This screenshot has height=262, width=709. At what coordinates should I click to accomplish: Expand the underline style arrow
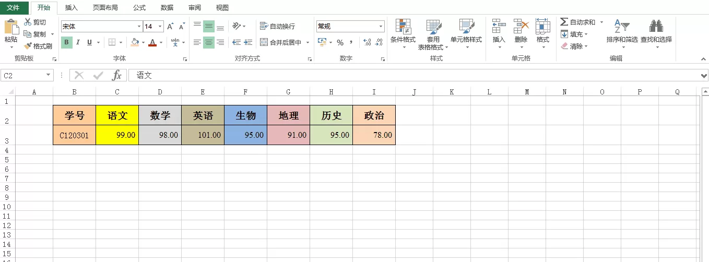tap(99, 42)
